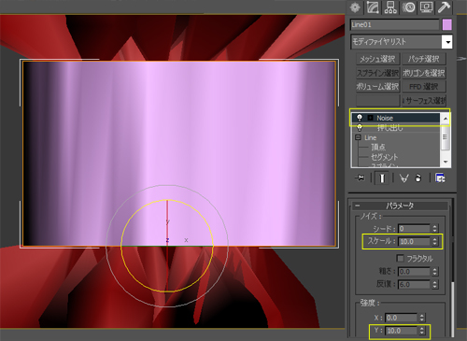Toggle the Noise modifier lightbulb

[360, 118]
